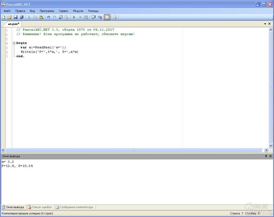The width and height of the screenshot is (274, 217).
Task: Click the line 'var a:=ReadReal('a=');'
Action: [x=43, y=47]
